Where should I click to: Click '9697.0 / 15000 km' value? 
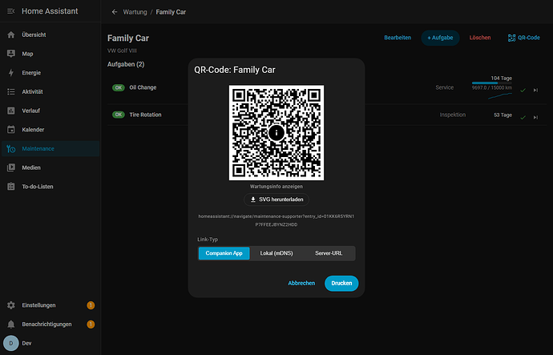(492, 88)
